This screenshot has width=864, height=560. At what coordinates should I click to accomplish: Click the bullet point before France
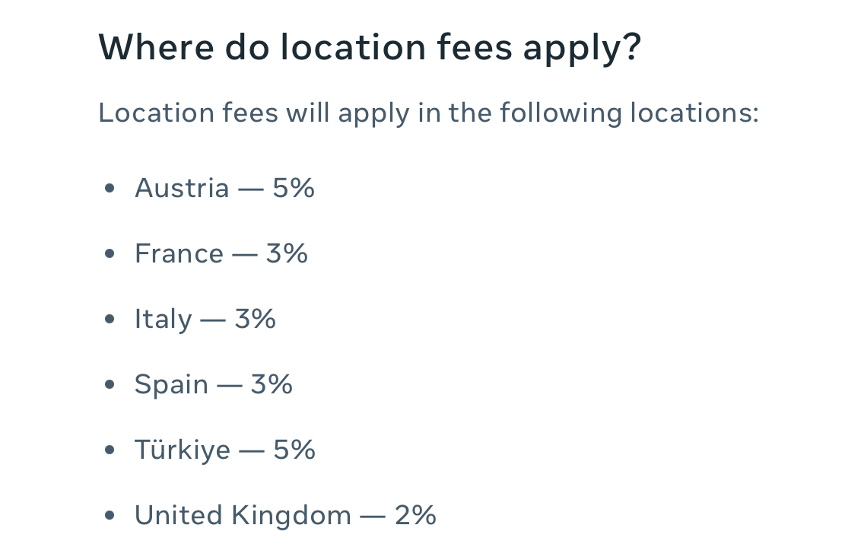coord(110,253)
